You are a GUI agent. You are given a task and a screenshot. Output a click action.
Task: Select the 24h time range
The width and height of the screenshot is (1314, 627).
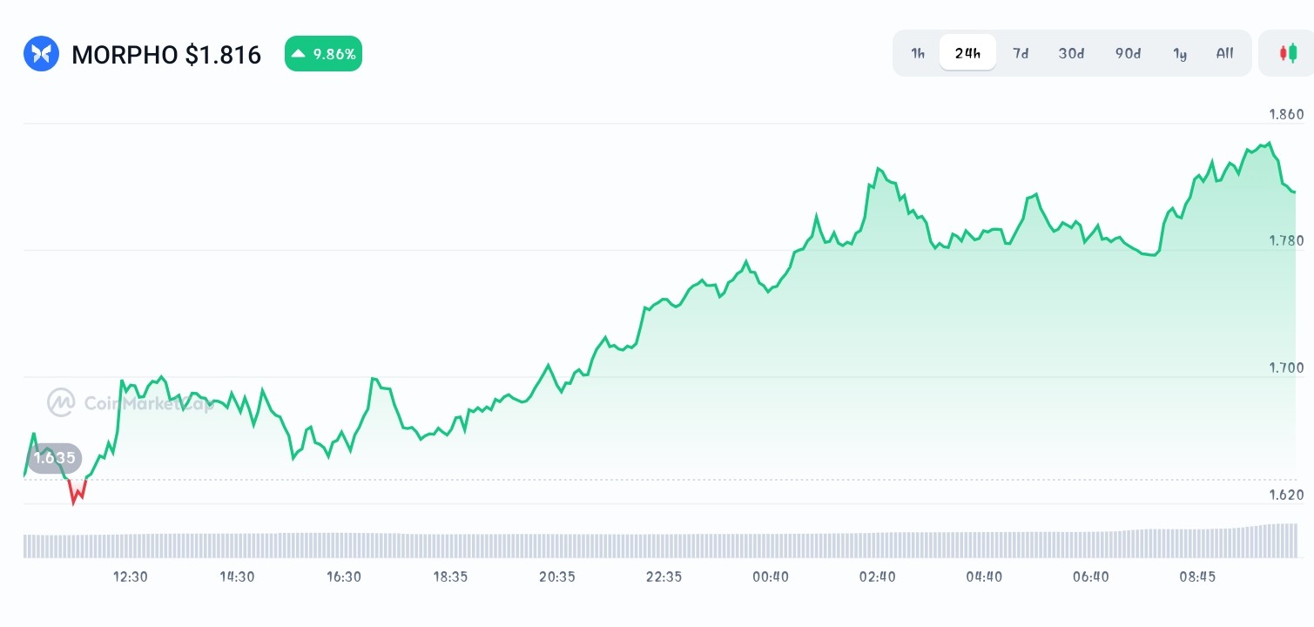point(967,53)
